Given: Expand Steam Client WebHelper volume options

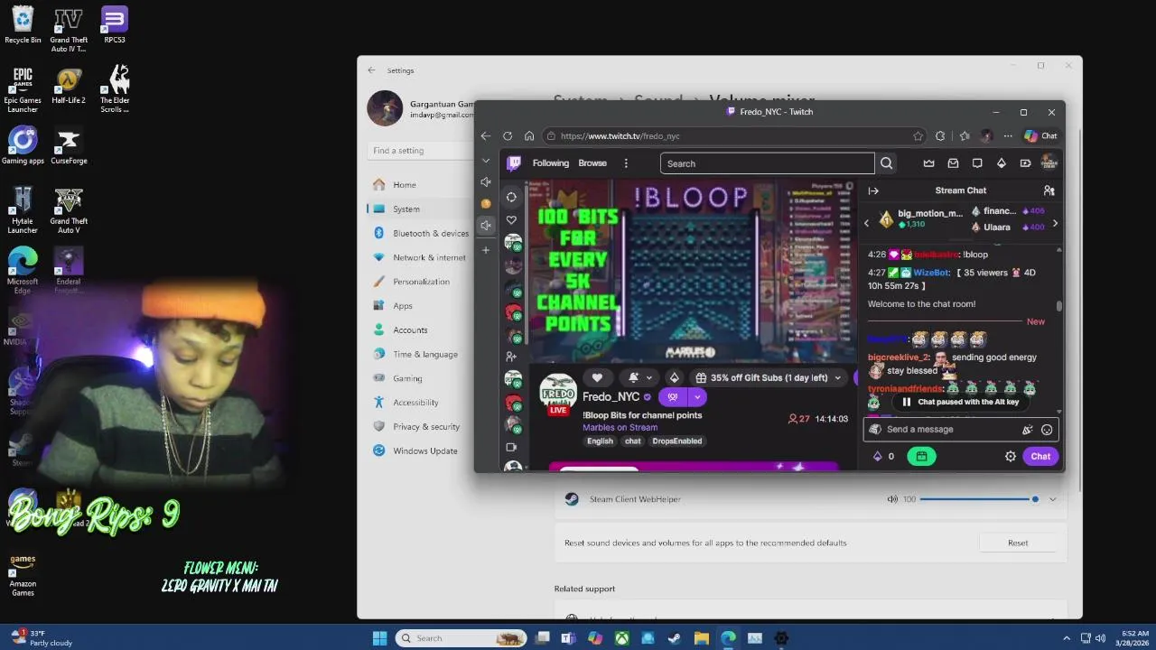Looking at the screenshot, I should [x=1053, y=499].
